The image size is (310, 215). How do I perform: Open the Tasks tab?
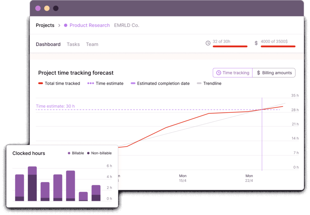[x=73, y=44]
